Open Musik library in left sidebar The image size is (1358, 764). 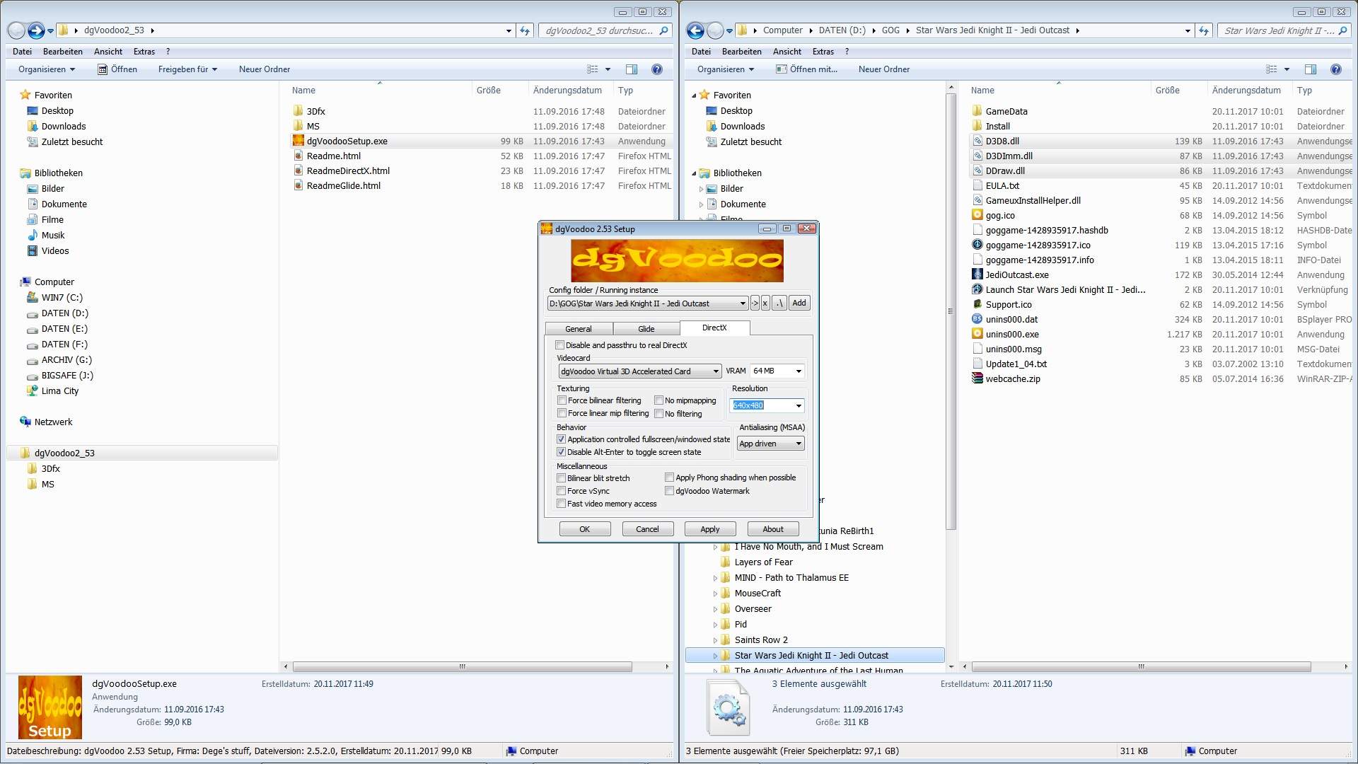[53, 235]
